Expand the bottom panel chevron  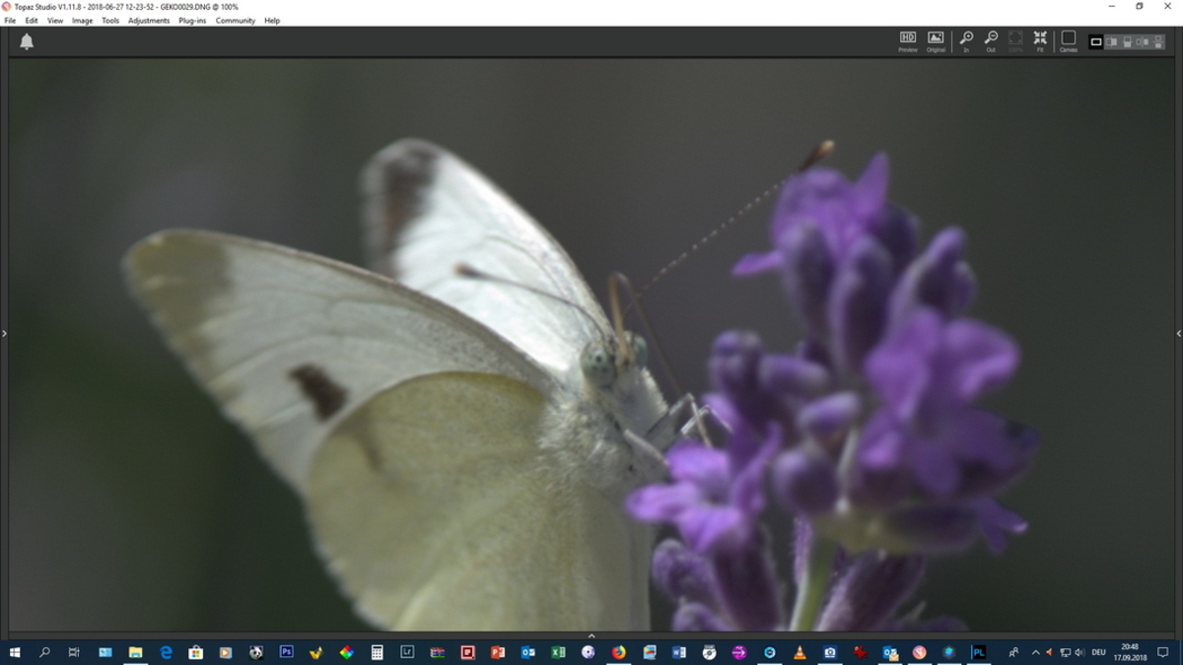[591, 636]
